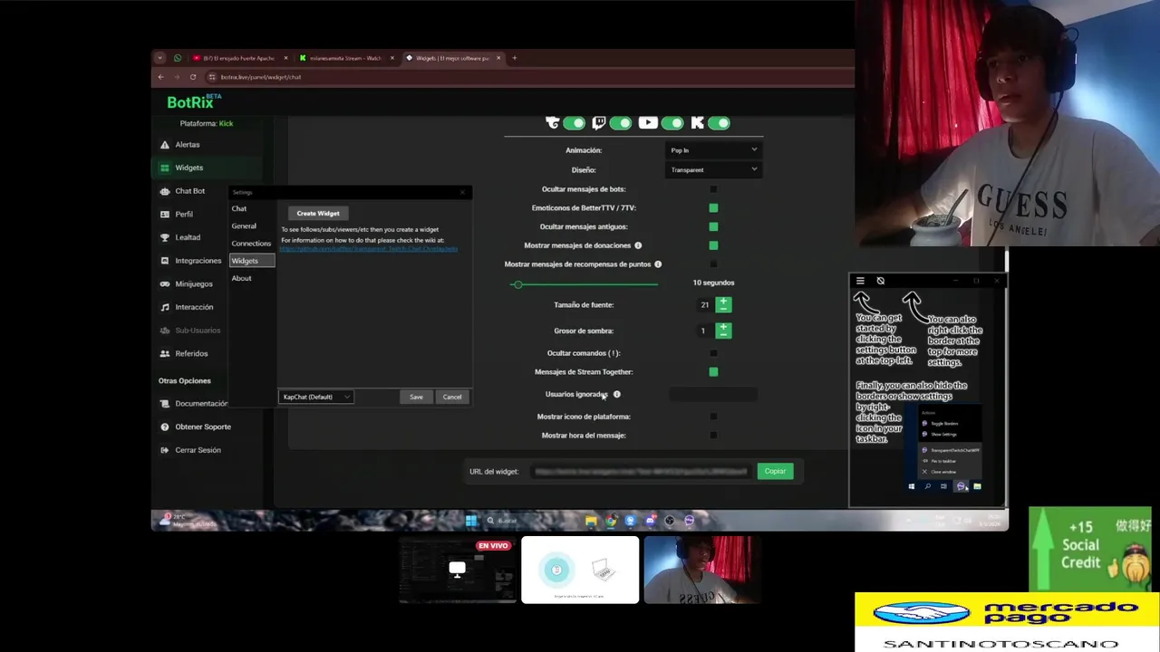Open the Animación dropdown
The width and height of the screenshot is (1160, 652).
[x=713, y=150]
